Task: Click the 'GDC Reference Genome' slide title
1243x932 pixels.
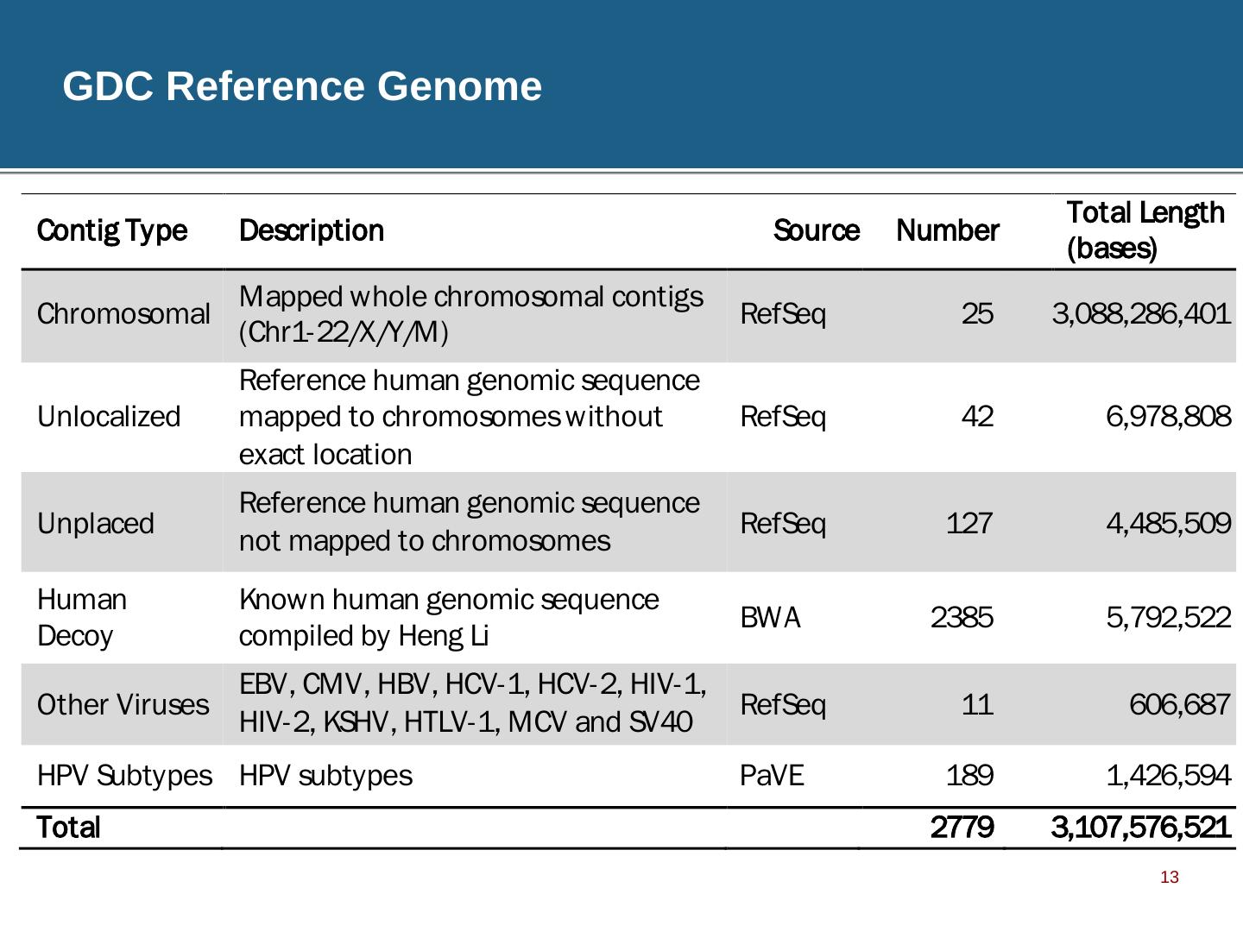Action: coord(302,86)
